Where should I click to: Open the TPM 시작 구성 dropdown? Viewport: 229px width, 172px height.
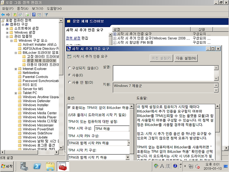(x=112, y=129)
